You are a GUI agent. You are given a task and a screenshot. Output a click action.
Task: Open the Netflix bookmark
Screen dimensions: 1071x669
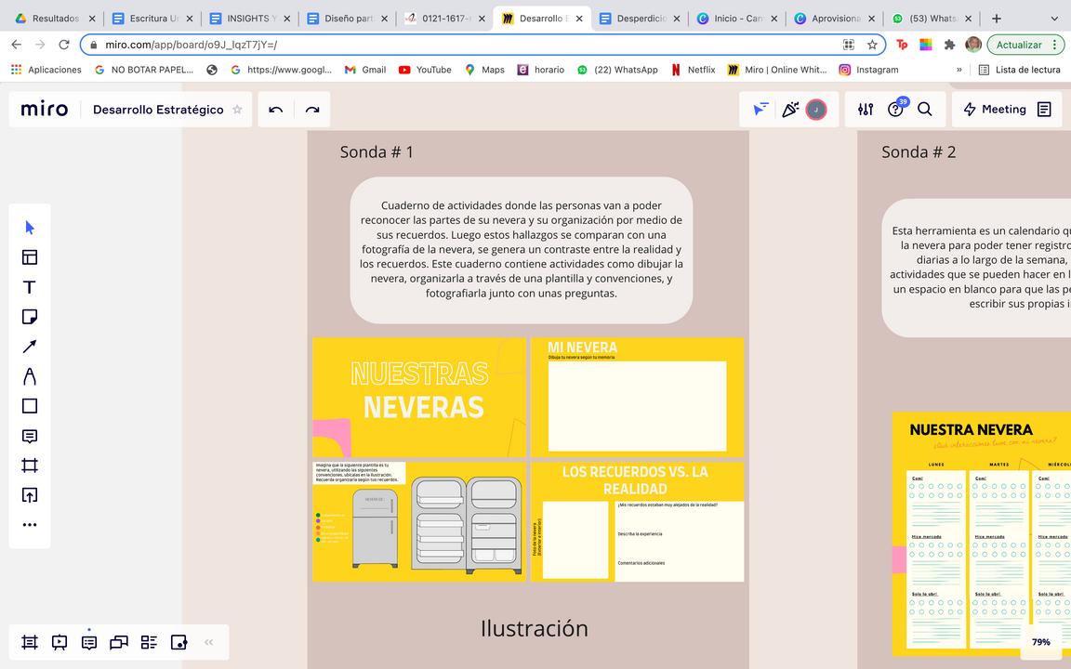[694, 70]
